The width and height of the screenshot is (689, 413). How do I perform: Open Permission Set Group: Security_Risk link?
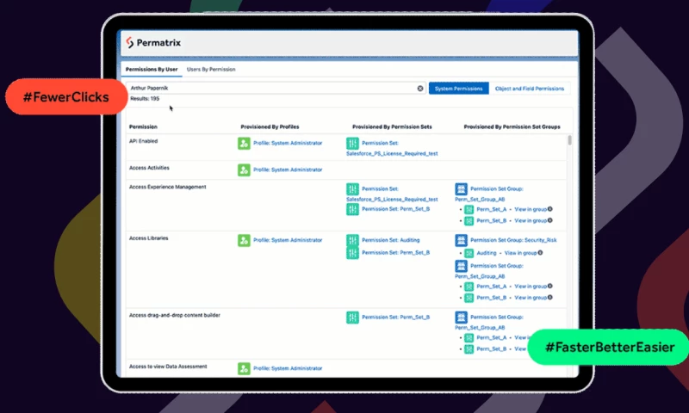[510, 240]
